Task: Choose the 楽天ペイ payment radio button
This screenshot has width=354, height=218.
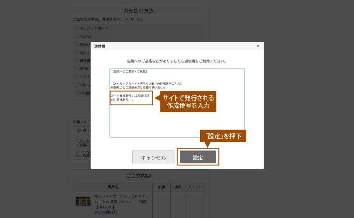Action: pos(77,44)
